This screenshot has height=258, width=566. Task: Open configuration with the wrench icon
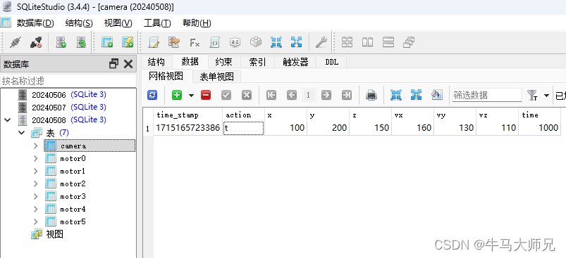coord(321,42)
